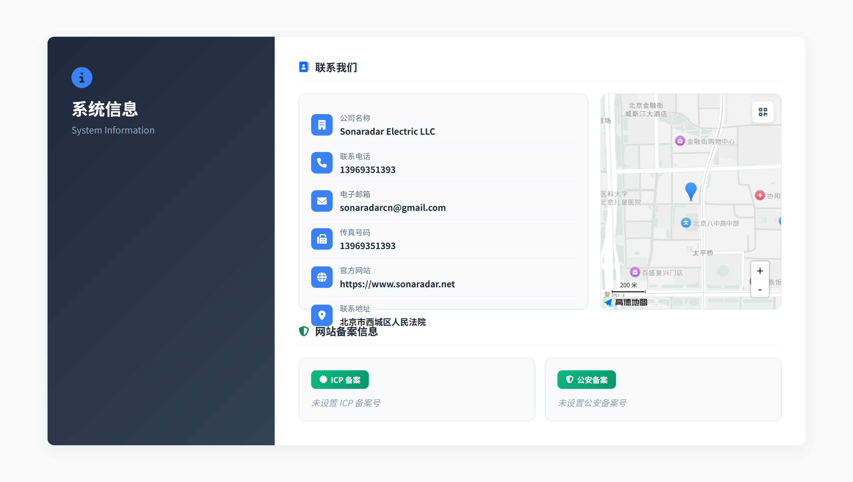This screenshot has height=482, width=853.
Task: Click the info icon in the dark sidebar
Action: (x=82, y=77)
